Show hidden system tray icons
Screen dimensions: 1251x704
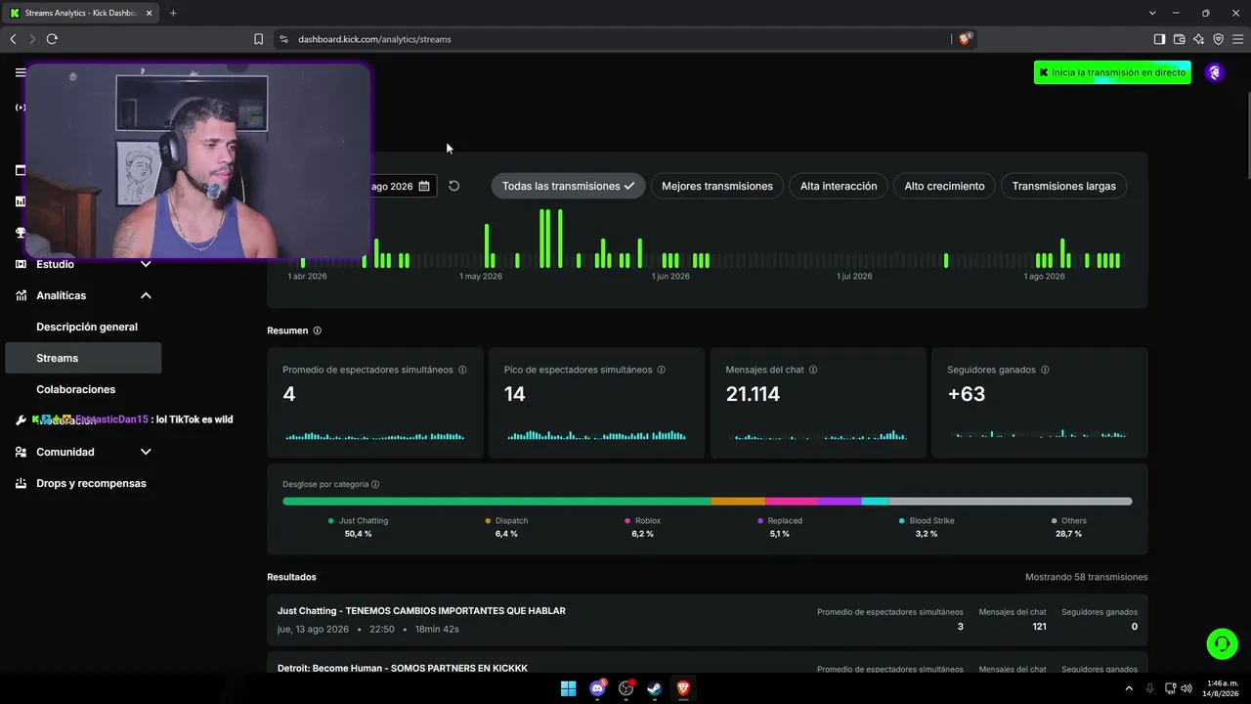1129,688
